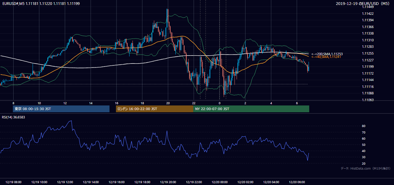The width and height of the screenshot is (394, 185).
Task: Click price axis value 1.11199
Action: [368, 67]
